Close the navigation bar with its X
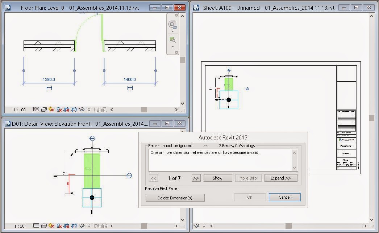Image resolution: width=379 pixels, height=233 pixels. tap(176, 15)
